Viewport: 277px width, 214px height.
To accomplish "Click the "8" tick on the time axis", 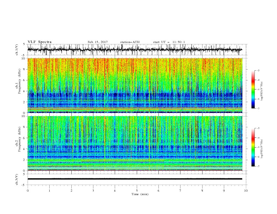I will 202,191.
